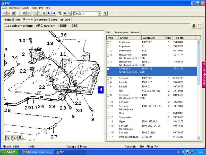Screen dimensions: 206x155
Task: Check box for Druckmelder row
Action: (108, 51)
